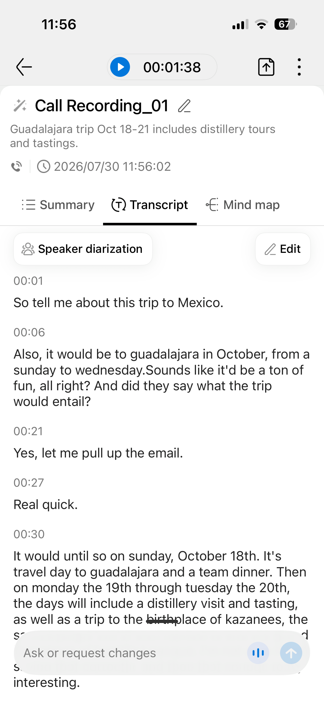Open the three-dot more options menu

coord(299,67)
